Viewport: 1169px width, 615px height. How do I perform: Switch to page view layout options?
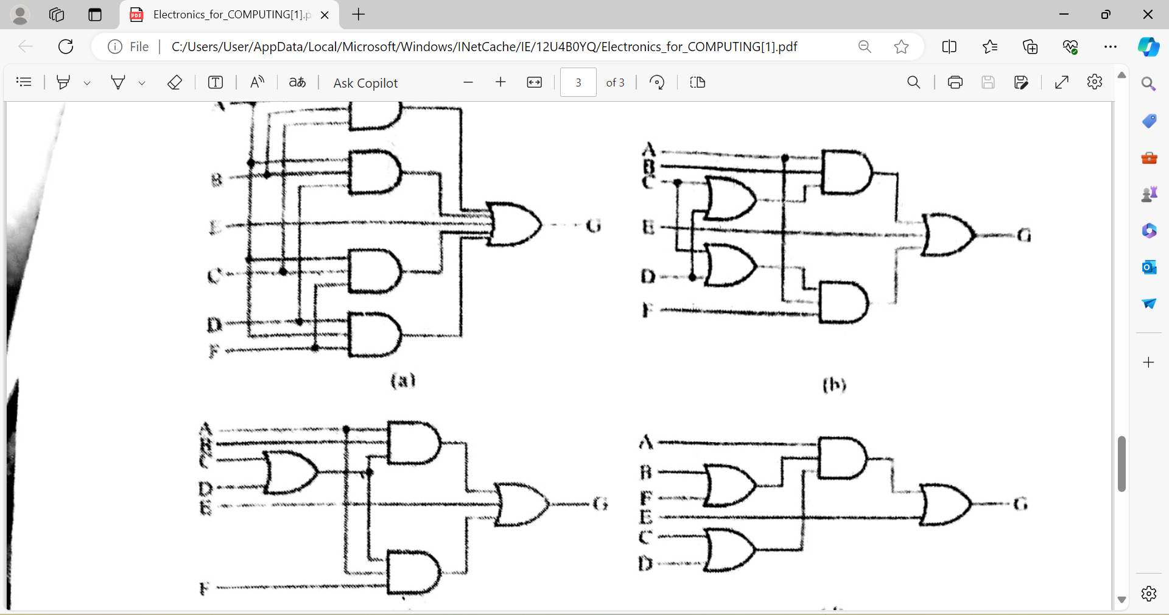[698, 82]
